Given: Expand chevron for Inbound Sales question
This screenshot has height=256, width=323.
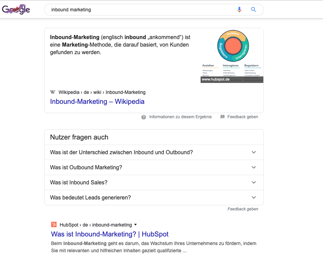Looking at the screenshot, I should [254, 182].
